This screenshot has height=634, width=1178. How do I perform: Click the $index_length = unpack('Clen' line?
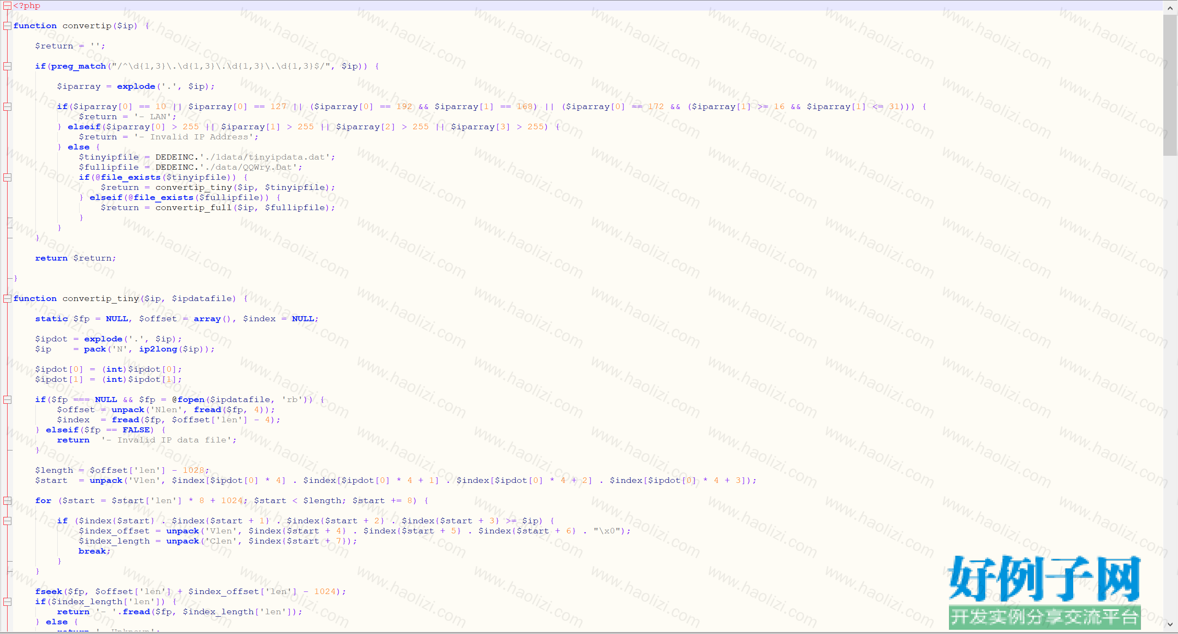click(218, 541)
